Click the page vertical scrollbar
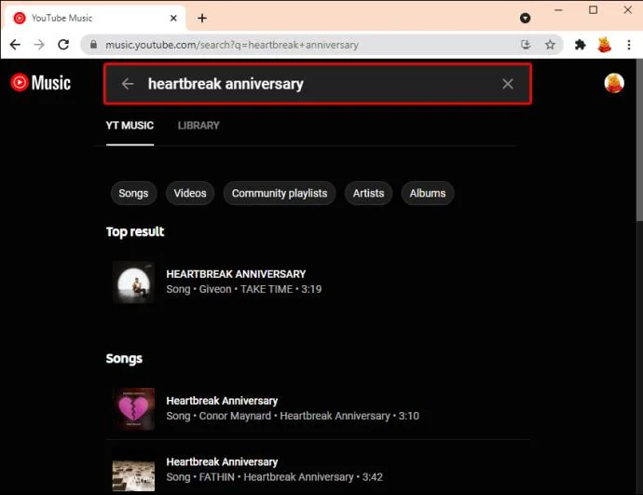Screen dimensions: 643x495 pyautogui.click(x=639, y=140)
